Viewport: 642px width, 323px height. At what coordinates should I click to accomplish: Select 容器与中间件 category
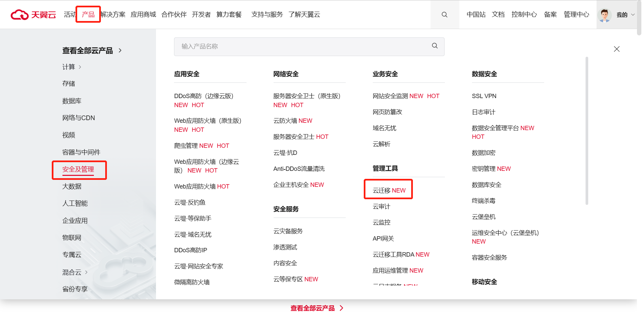81,152
